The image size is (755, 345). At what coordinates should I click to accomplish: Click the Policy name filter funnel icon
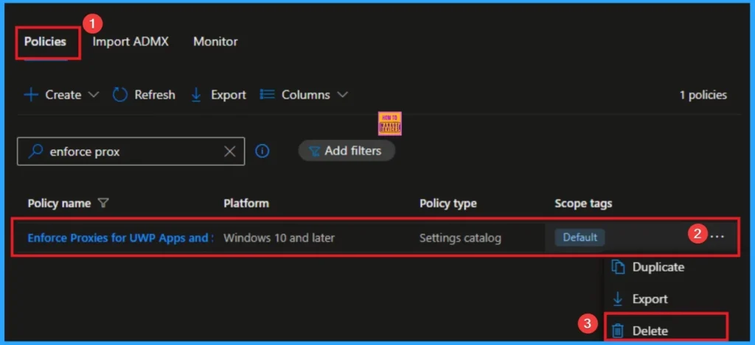(102, 203)
